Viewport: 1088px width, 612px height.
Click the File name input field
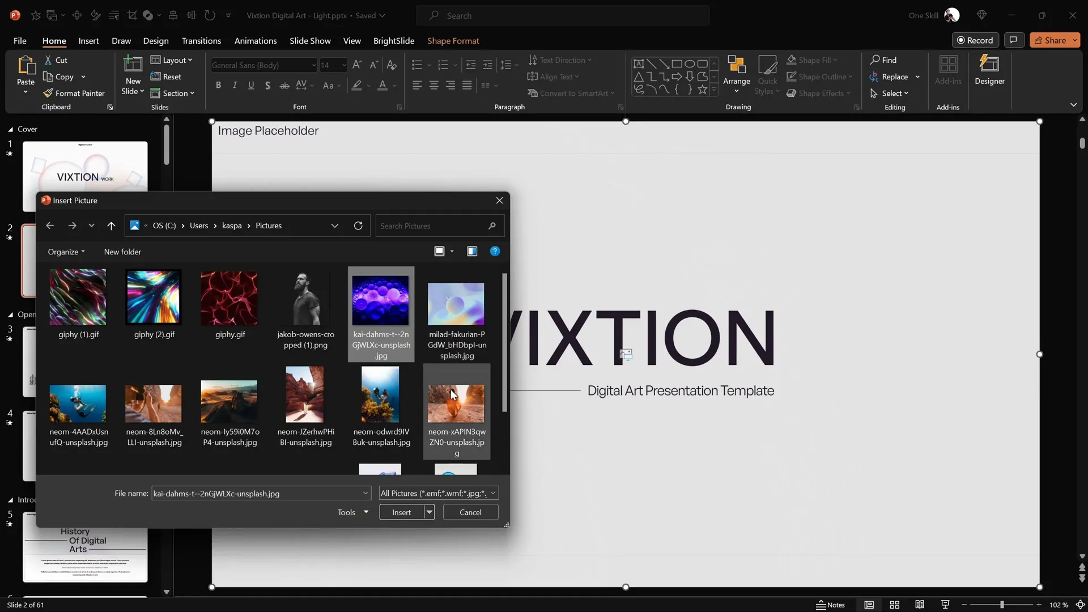261,494
